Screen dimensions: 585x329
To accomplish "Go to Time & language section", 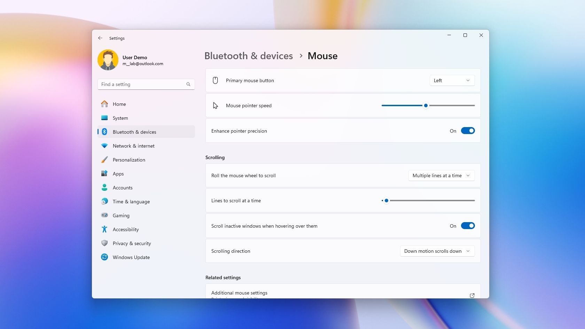I will [x=131, y=202].
